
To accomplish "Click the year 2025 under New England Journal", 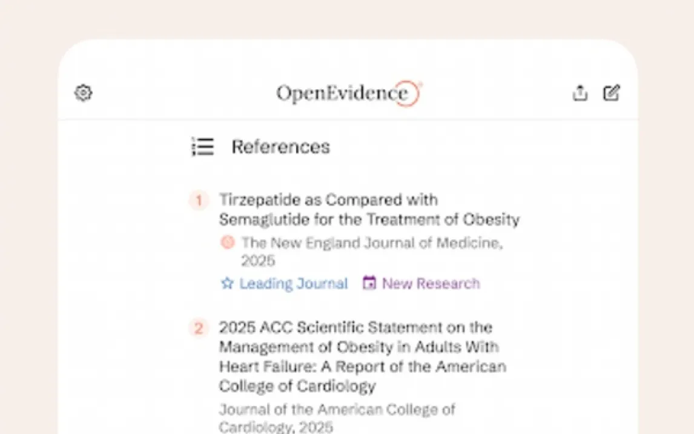I will tap(258, 261).
